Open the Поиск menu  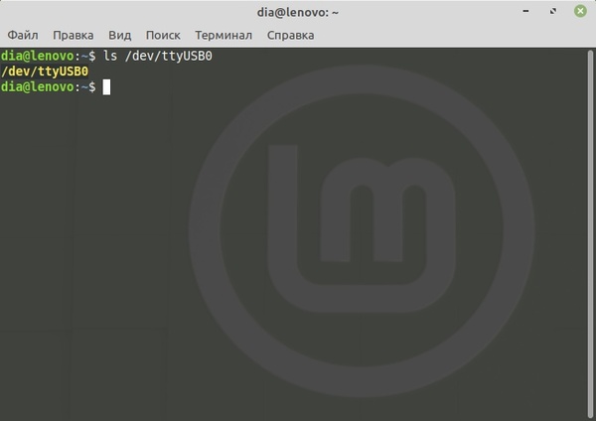point(163,35)
